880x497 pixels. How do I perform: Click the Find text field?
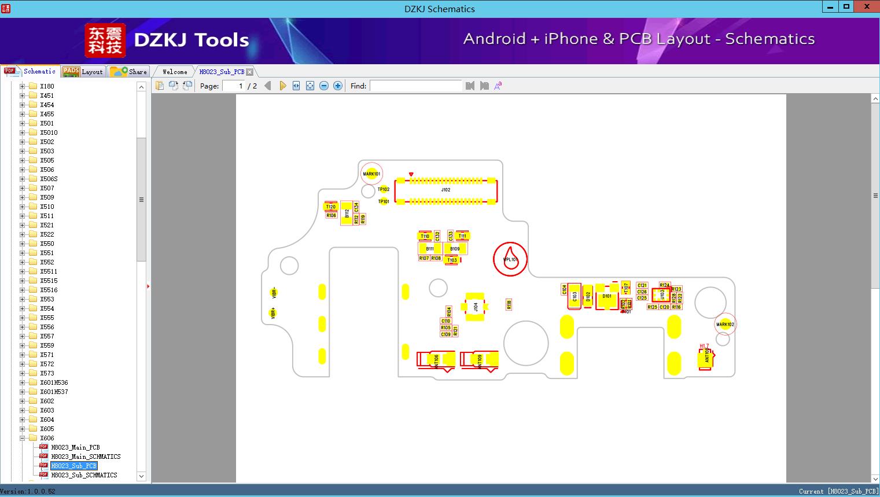tap(415, 86)
